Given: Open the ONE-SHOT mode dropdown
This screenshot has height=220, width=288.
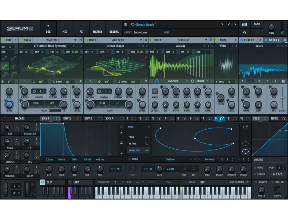Looking at the screenshot, I should coord(178,81).
